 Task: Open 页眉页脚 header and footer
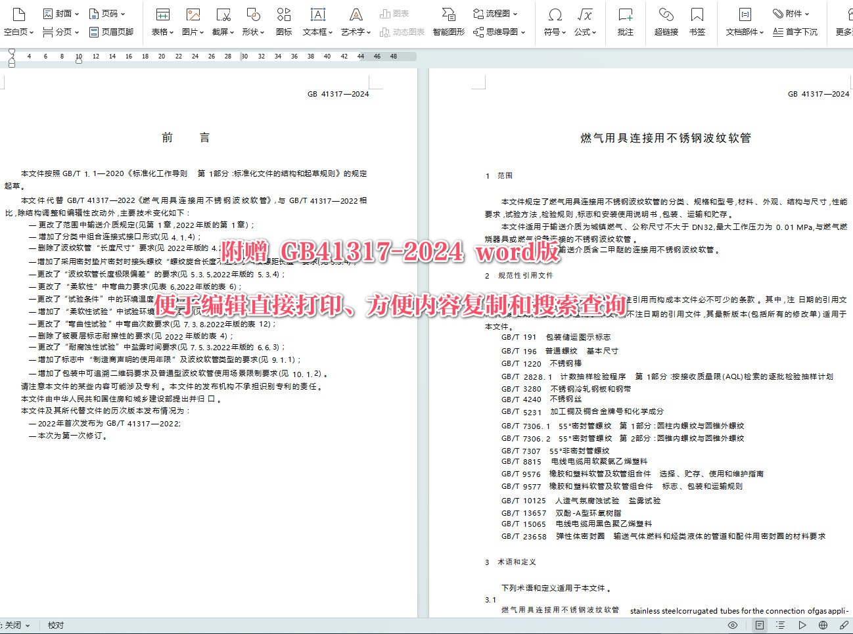click(x=111, y=32)
